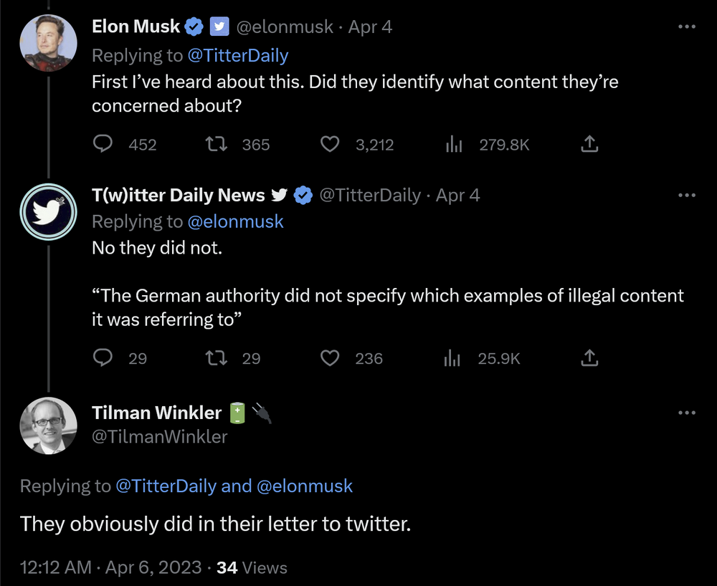717x586 pixels.
Task: Follow the @TitterDaily link under Elon Musk
Action: 238,55
